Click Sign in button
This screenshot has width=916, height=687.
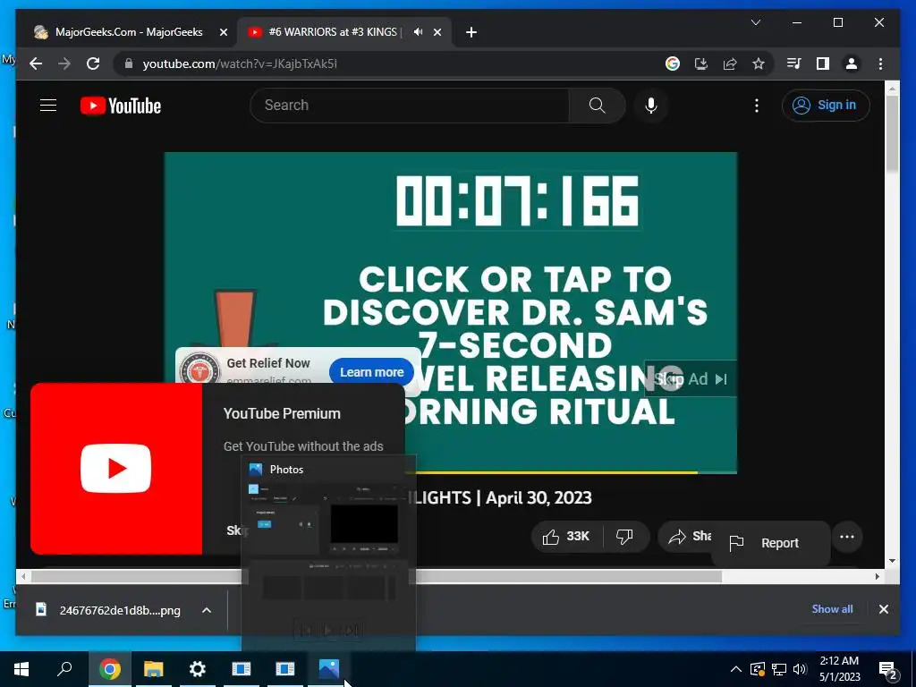pyautogui.click(x=826, y=106)
